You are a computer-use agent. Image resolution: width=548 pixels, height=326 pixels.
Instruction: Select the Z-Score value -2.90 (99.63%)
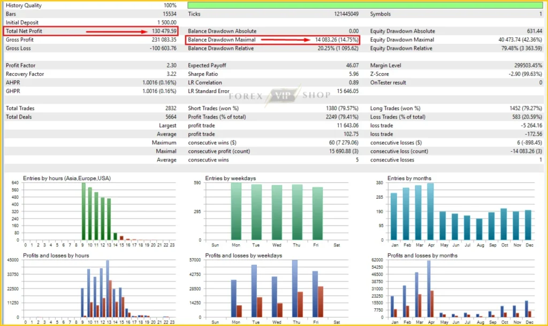coord(526,74)
